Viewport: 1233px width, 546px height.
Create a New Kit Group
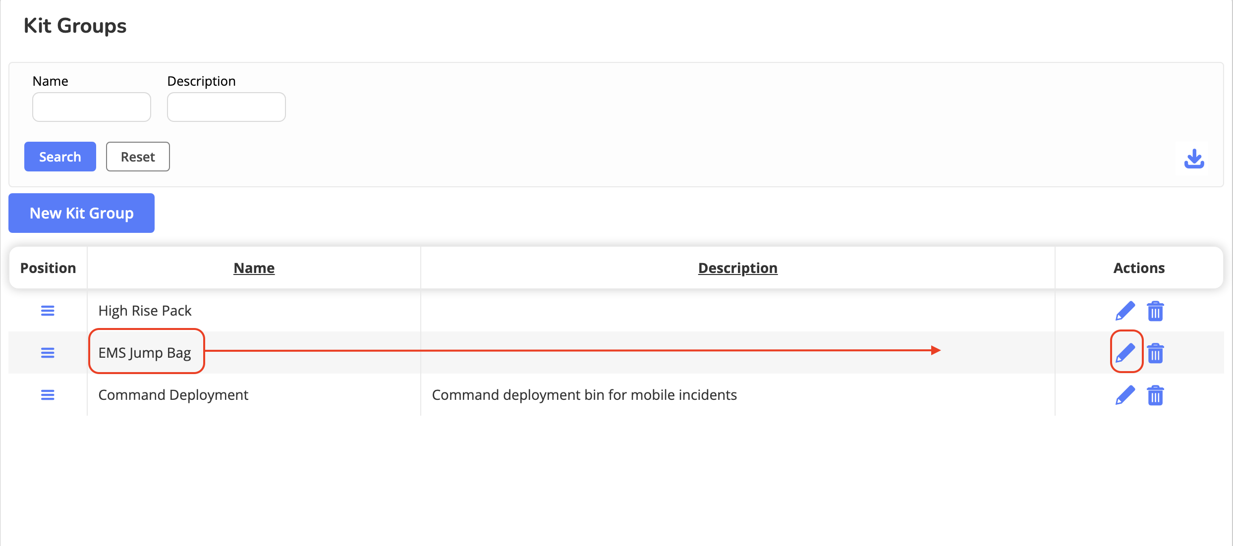tap(81, 213)
